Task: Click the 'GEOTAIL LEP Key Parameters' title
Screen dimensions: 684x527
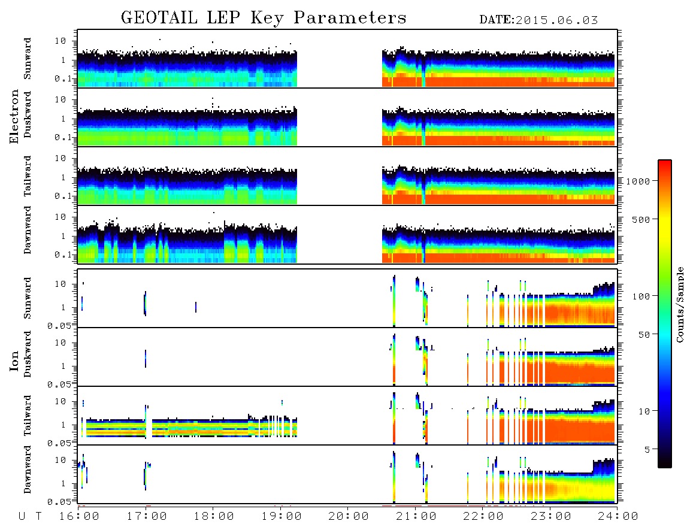Action: pos(264,19)
